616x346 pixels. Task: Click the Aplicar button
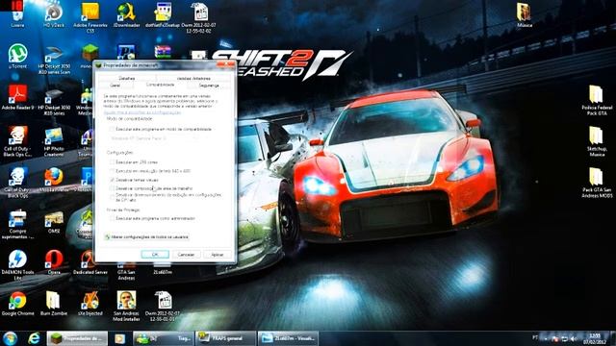[x=218, y=255]
